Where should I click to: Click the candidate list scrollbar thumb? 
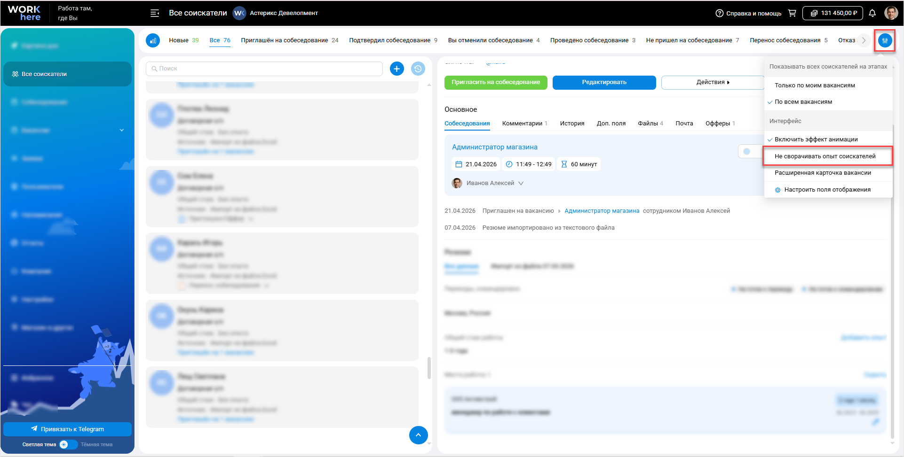pos(429,368)
